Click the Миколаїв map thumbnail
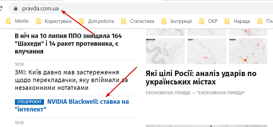Screen dimensions: 273x127 point(165,51)
